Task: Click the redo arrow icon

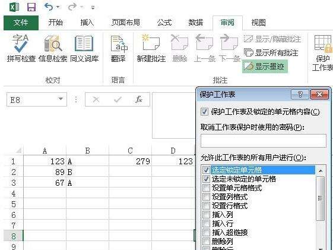Action: coord(72,7)
